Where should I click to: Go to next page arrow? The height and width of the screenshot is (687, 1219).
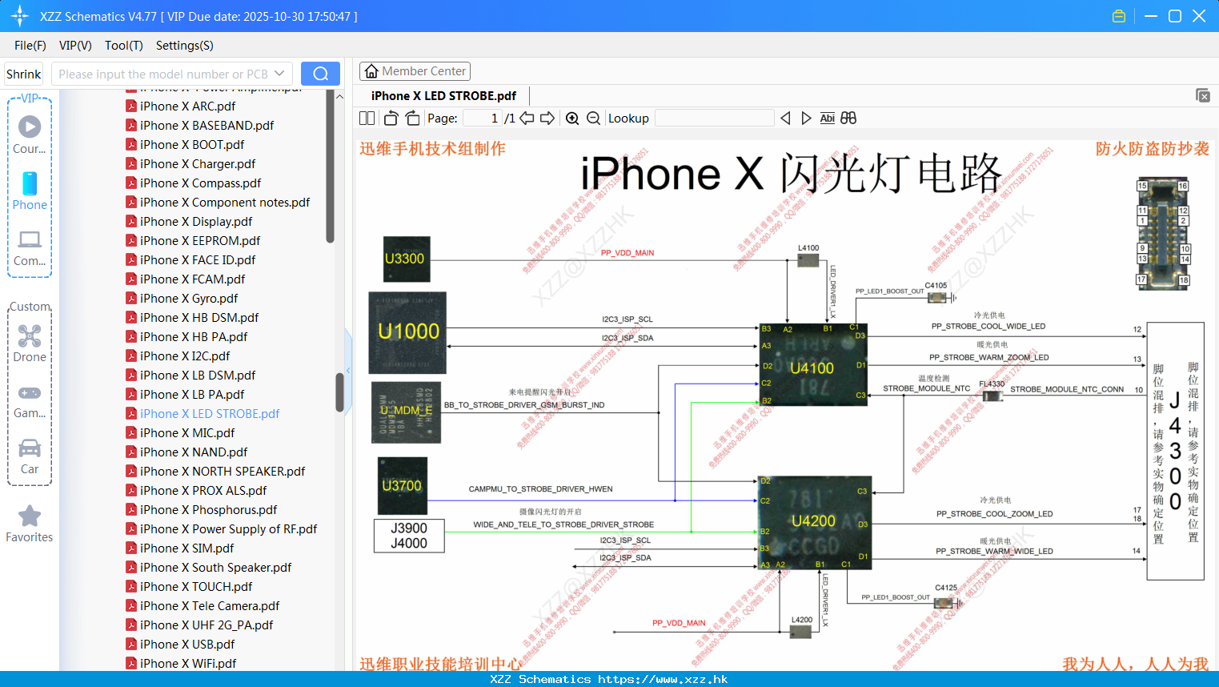(547, 118)
